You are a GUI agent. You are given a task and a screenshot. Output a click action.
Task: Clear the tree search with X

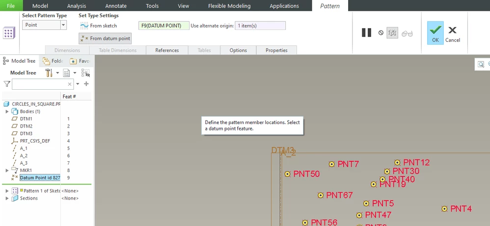point(70,84)
